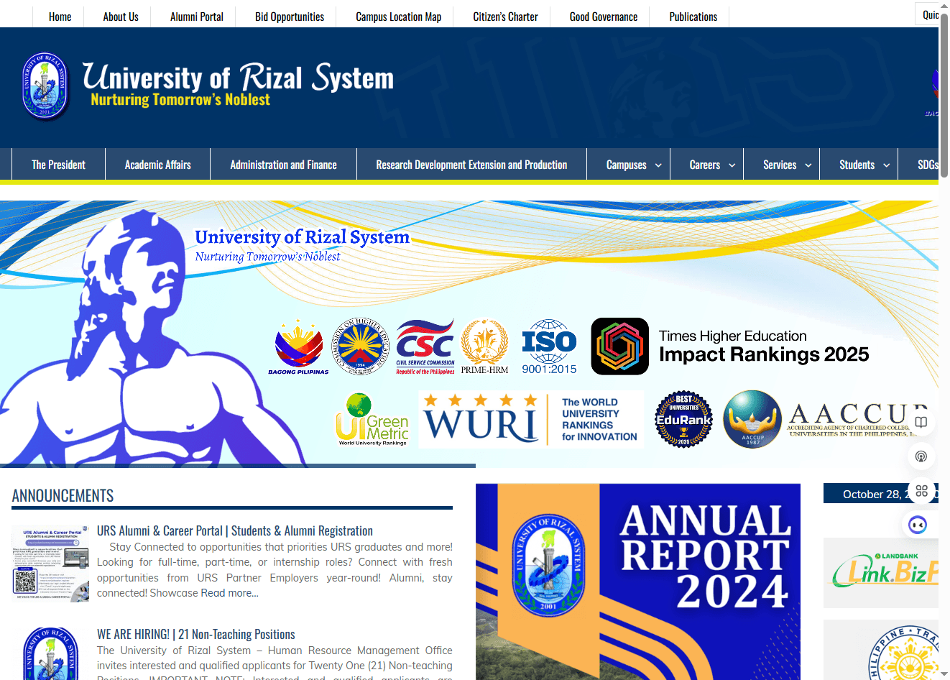
Task: Open WE ARE HIRING 21 Non-Teaching Positions
Action: click(x=196, y=634)
